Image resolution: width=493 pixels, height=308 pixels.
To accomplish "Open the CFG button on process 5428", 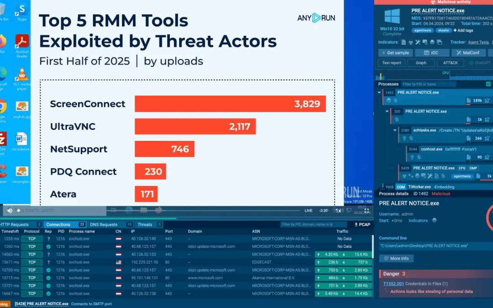I will coord(462,168).
